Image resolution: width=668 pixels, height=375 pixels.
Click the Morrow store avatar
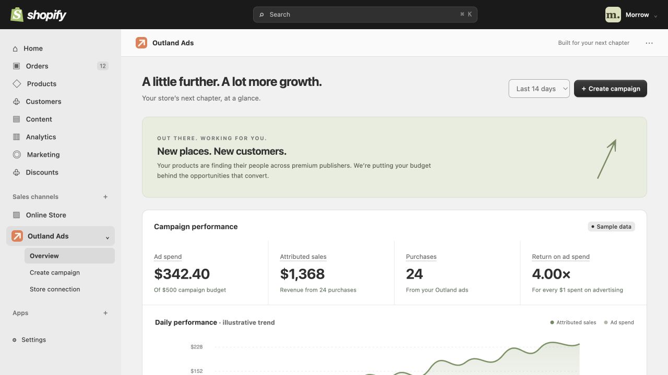coord(613,15)
